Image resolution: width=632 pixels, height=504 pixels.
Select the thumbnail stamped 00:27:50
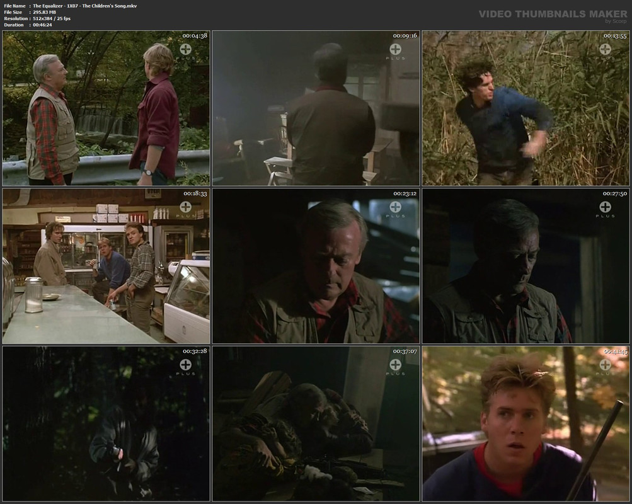(x=526, y=266)
